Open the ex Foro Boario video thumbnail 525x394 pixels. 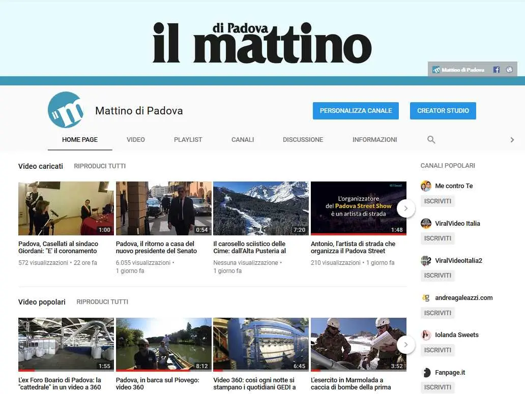click(x=66, y=345)
